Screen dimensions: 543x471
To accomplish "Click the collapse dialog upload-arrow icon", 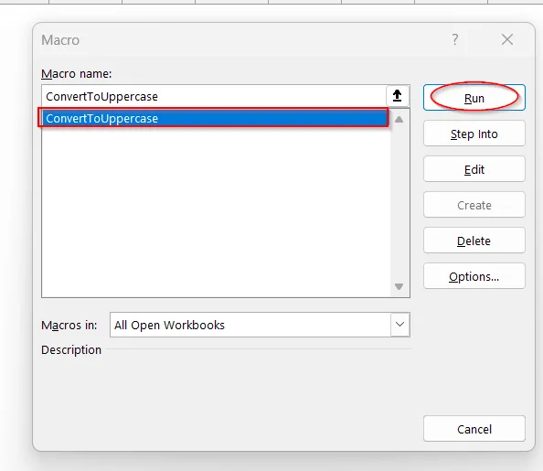I will [398, 96].
